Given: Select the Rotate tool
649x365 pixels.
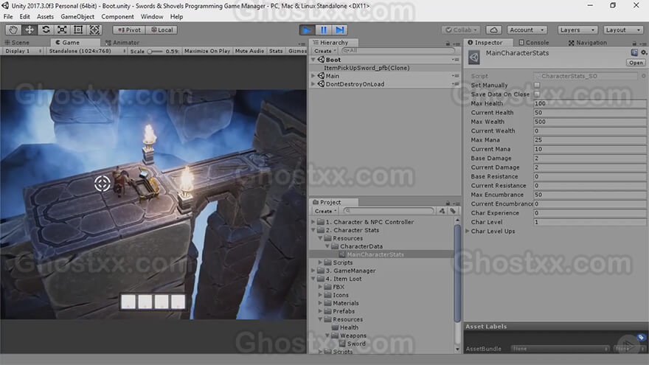Looking at the screenshot, I should [x=46, y=29].
